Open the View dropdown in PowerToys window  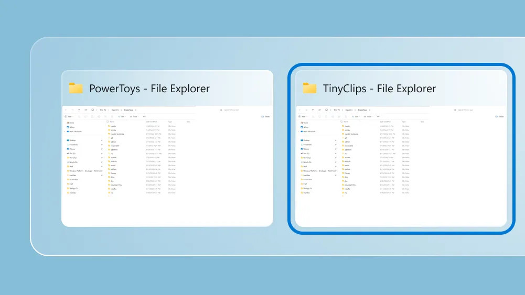134,117
